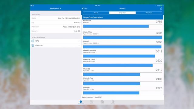194x109 pixels.
Task: Click the iPad Pro (12.9-inch) score bar
Action: [119, 56]
